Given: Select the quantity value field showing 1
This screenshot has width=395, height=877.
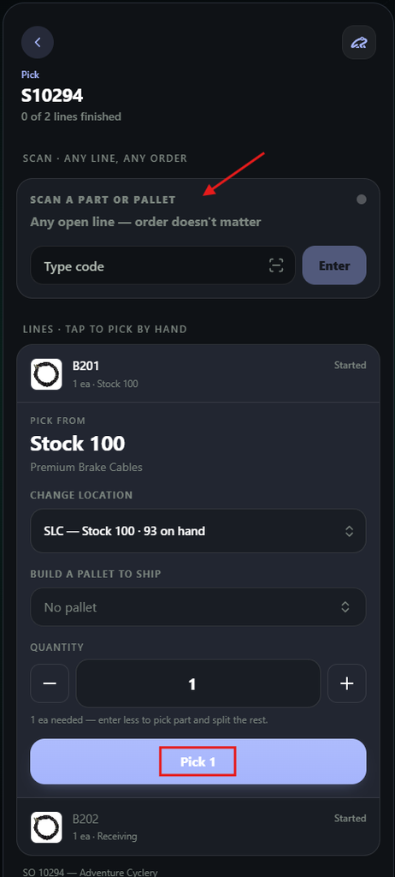Looking at the screenshot, I should 198,683.
